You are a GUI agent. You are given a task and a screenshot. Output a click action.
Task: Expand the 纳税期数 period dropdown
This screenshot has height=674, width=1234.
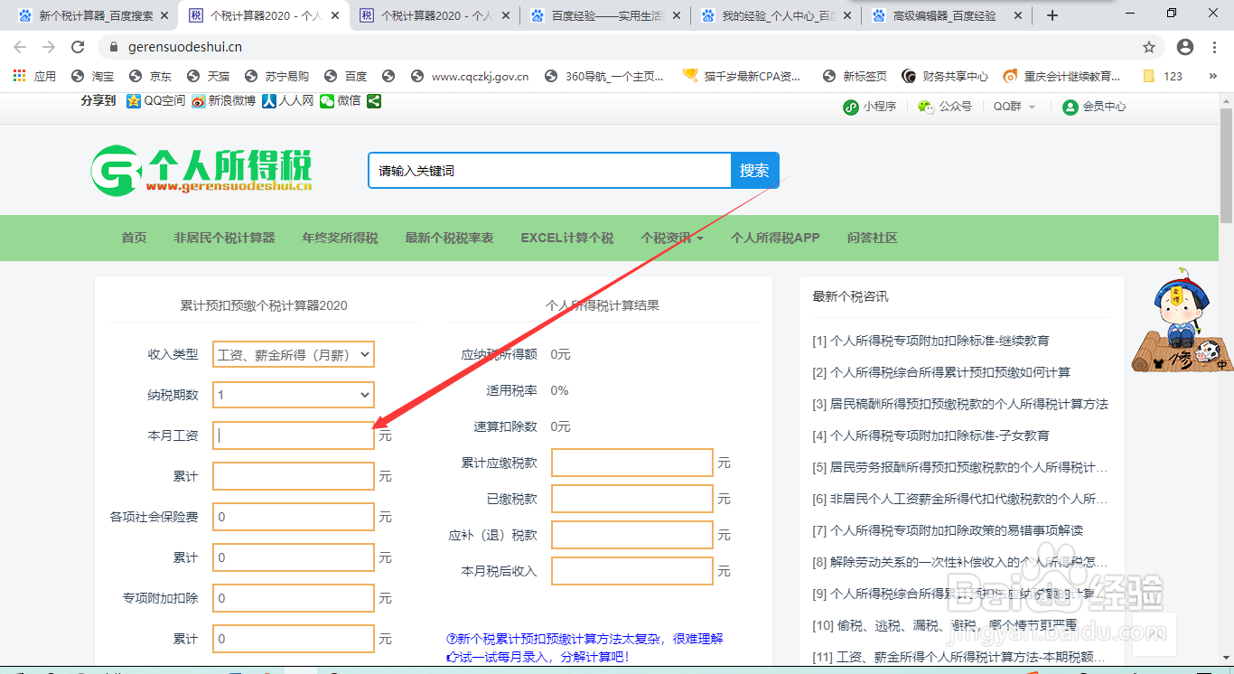294,395
